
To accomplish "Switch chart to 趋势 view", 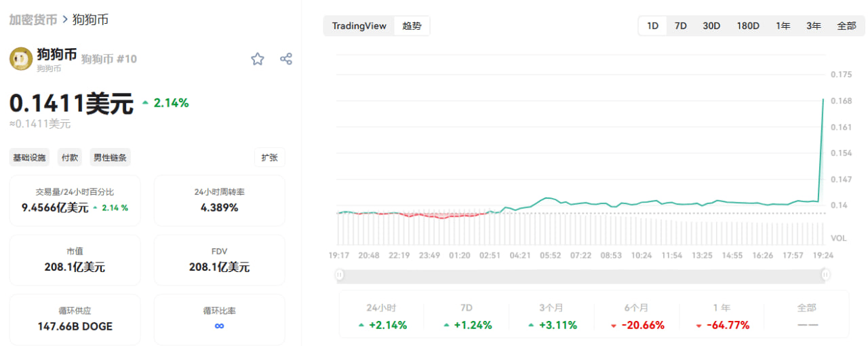I will pyautogui.click(x=412, y=26).
